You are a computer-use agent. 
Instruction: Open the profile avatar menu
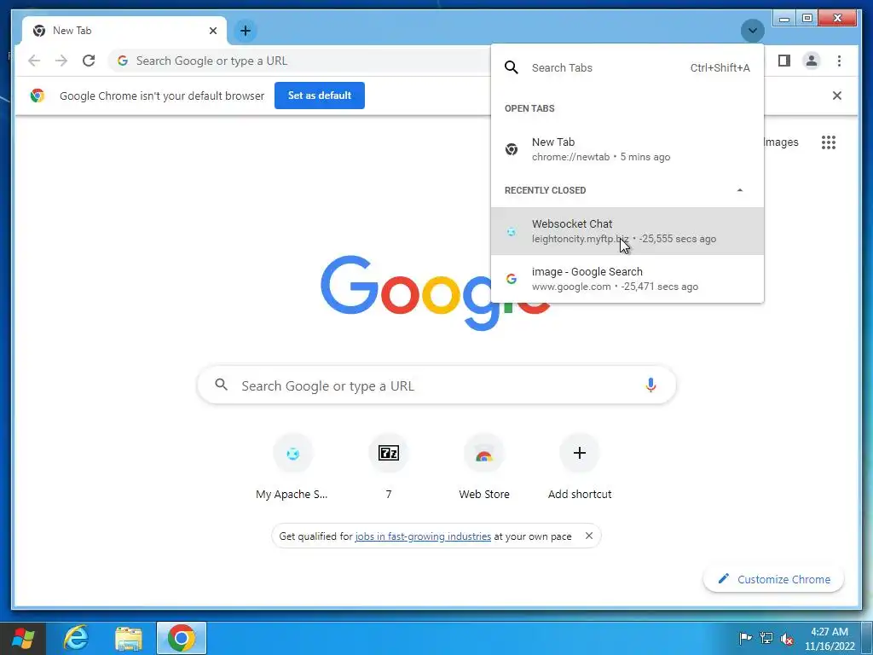[x=812, y=61]
